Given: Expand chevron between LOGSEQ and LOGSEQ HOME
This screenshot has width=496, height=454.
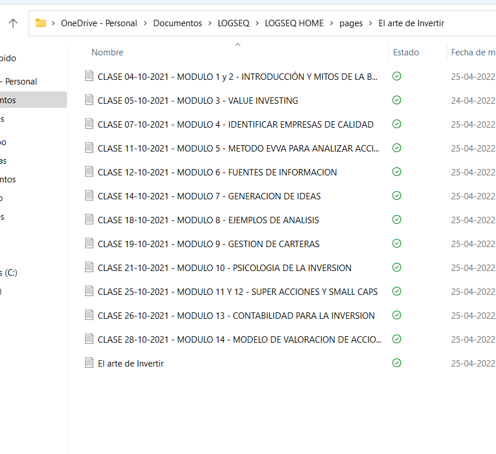Looking at the screenshot, I should pyautogui.click(x=257, y=23).
